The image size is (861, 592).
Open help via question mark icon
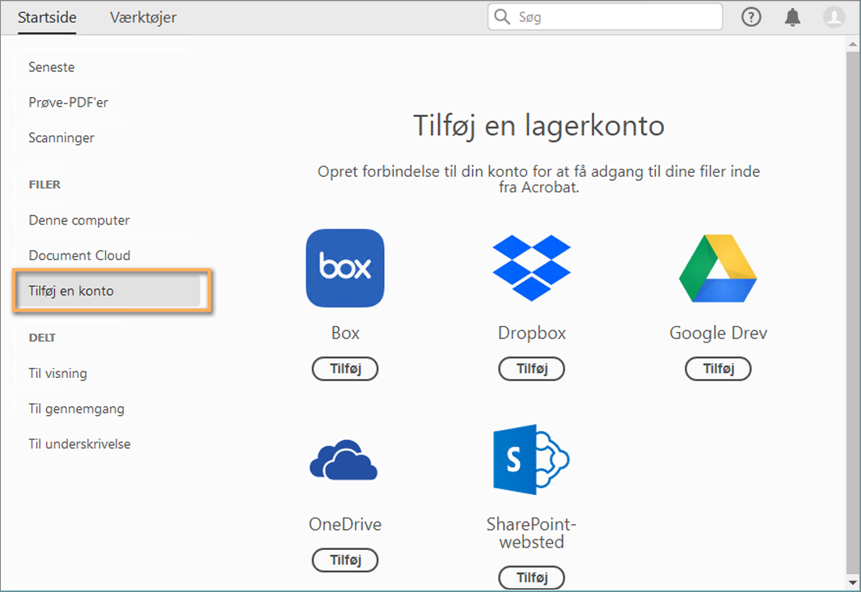click(751, 17)
